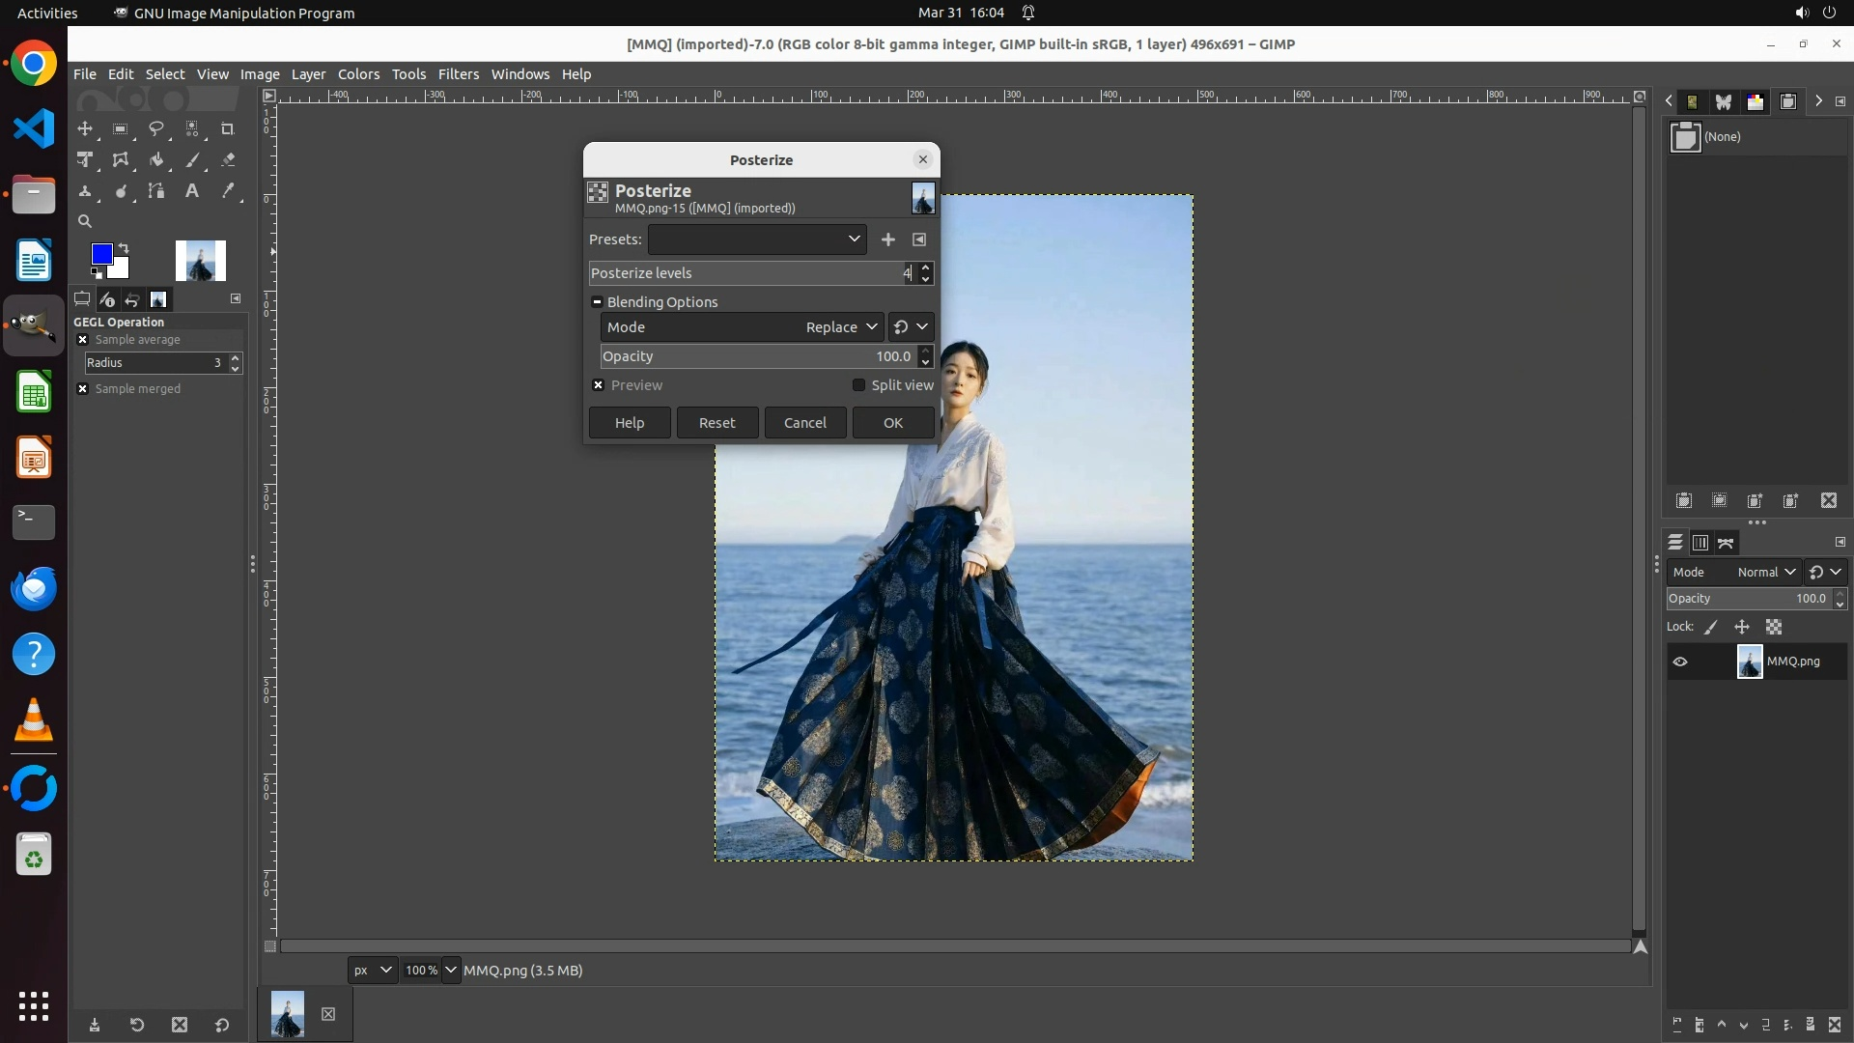The image size is (1854, 1043).
Task: Enable the Split view checkbox
Action: point(858,385)
